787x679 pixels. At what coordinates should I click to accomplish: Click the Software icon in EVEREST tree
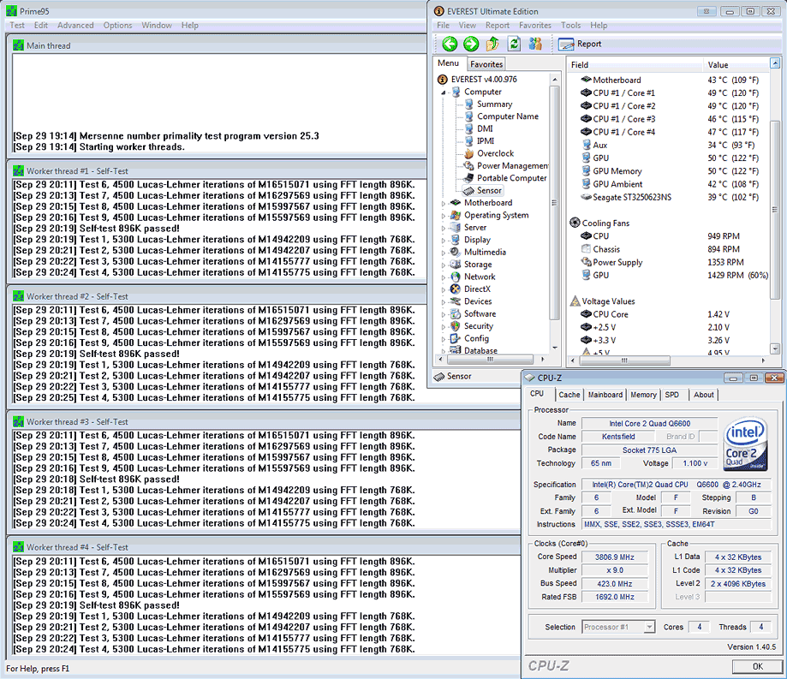(456, 313)
